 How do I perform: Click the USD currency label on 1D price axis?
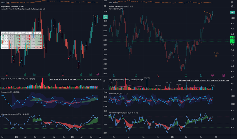coord(232,6)
